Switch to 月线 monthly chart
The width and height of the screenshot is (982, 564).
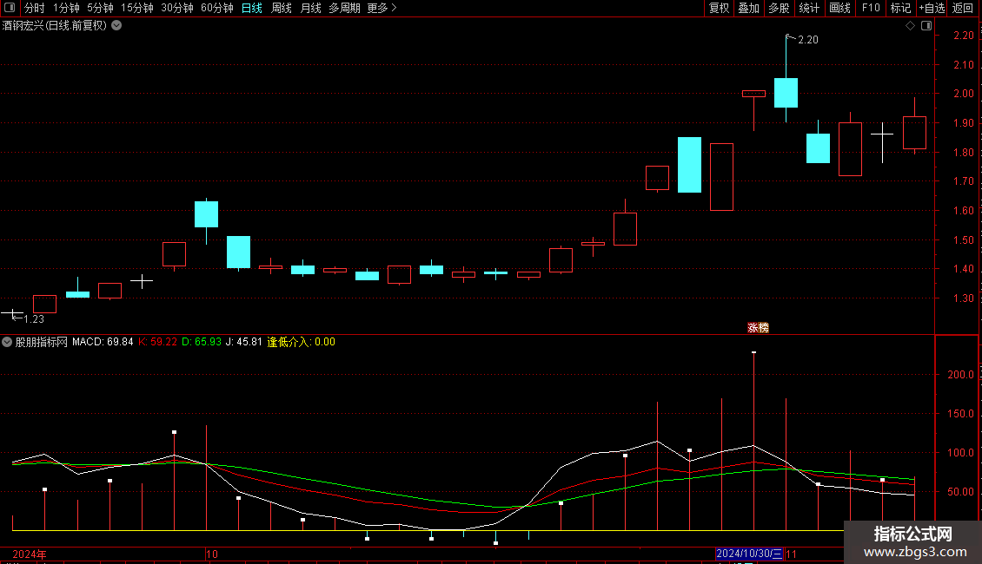coord(310,8)
